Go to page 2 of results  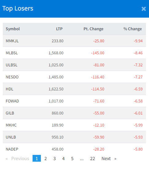(45, 159)
